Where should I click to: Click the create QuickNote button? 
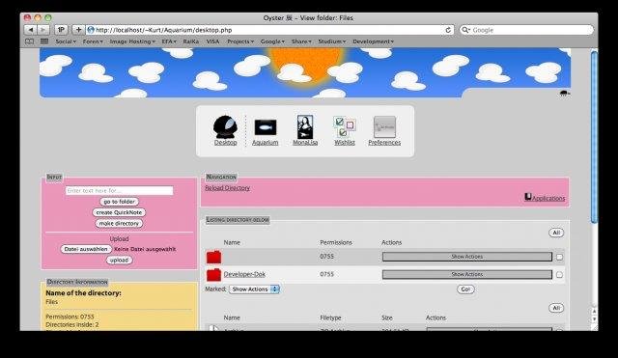[x=119, y=212]
